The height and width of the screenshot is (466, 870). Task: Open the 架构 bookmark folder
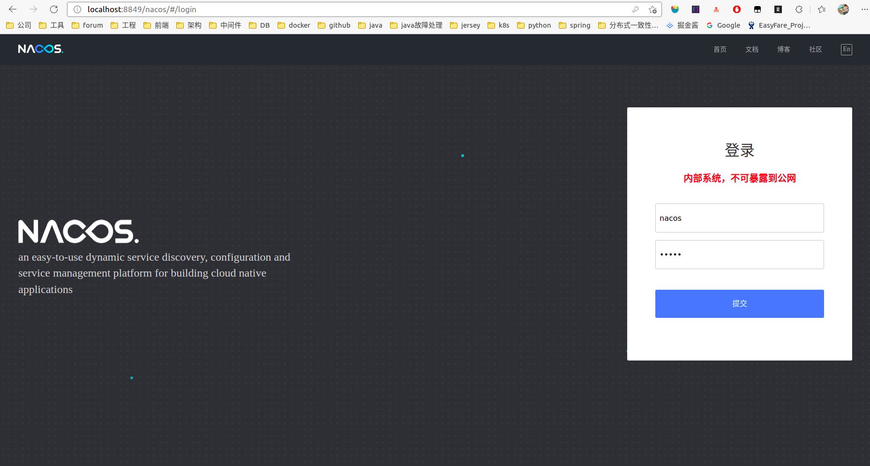(x=189, y=25)
